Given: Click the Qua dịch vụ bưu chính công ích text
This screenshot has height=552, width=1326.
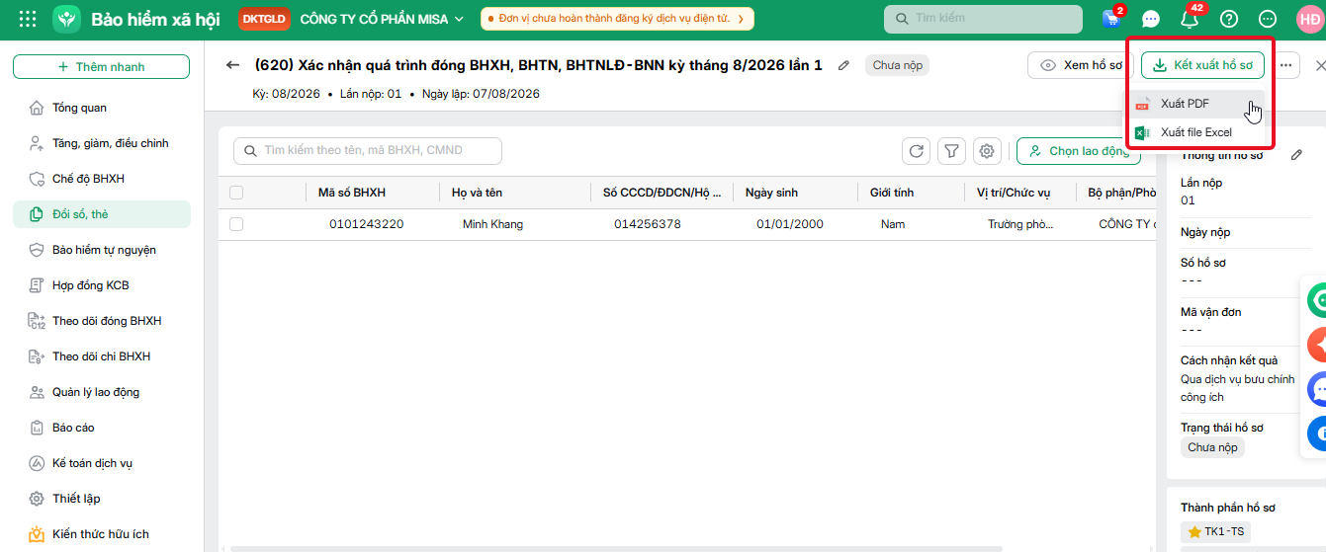Looking at the screenshot, I should tap(1237, 388).
